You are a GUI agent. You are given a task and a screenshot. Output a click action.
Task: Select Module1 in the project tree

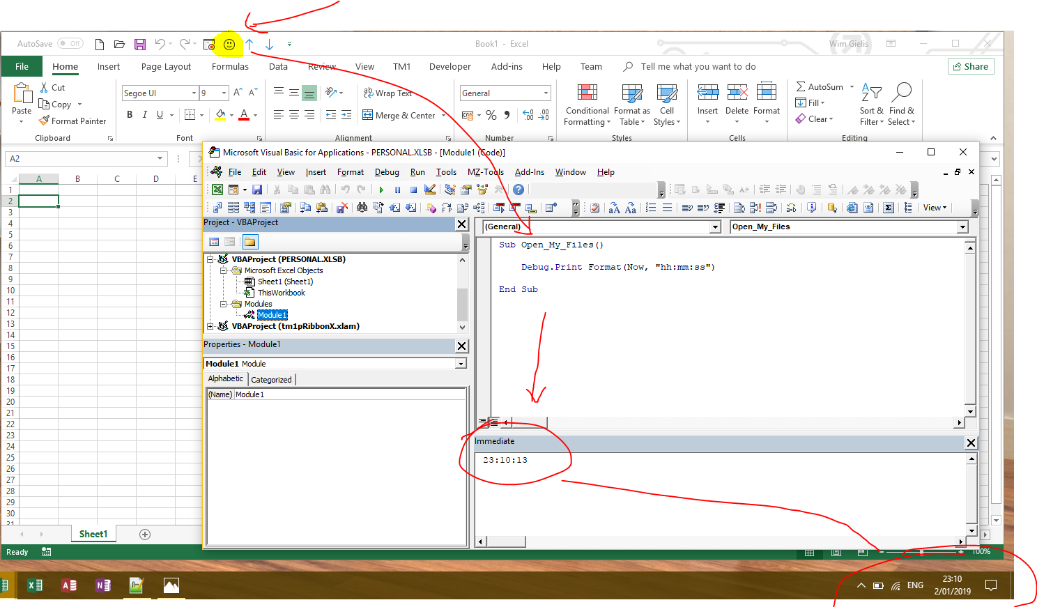(x=272, y=315)
